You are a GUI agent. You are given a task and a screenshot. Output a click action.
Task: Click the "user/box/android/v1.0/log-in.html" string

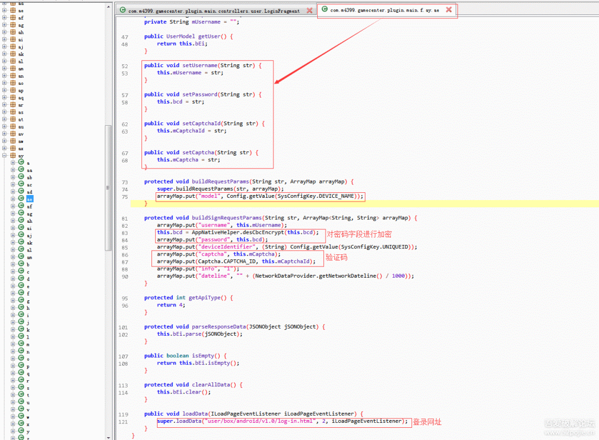(261, 421)
